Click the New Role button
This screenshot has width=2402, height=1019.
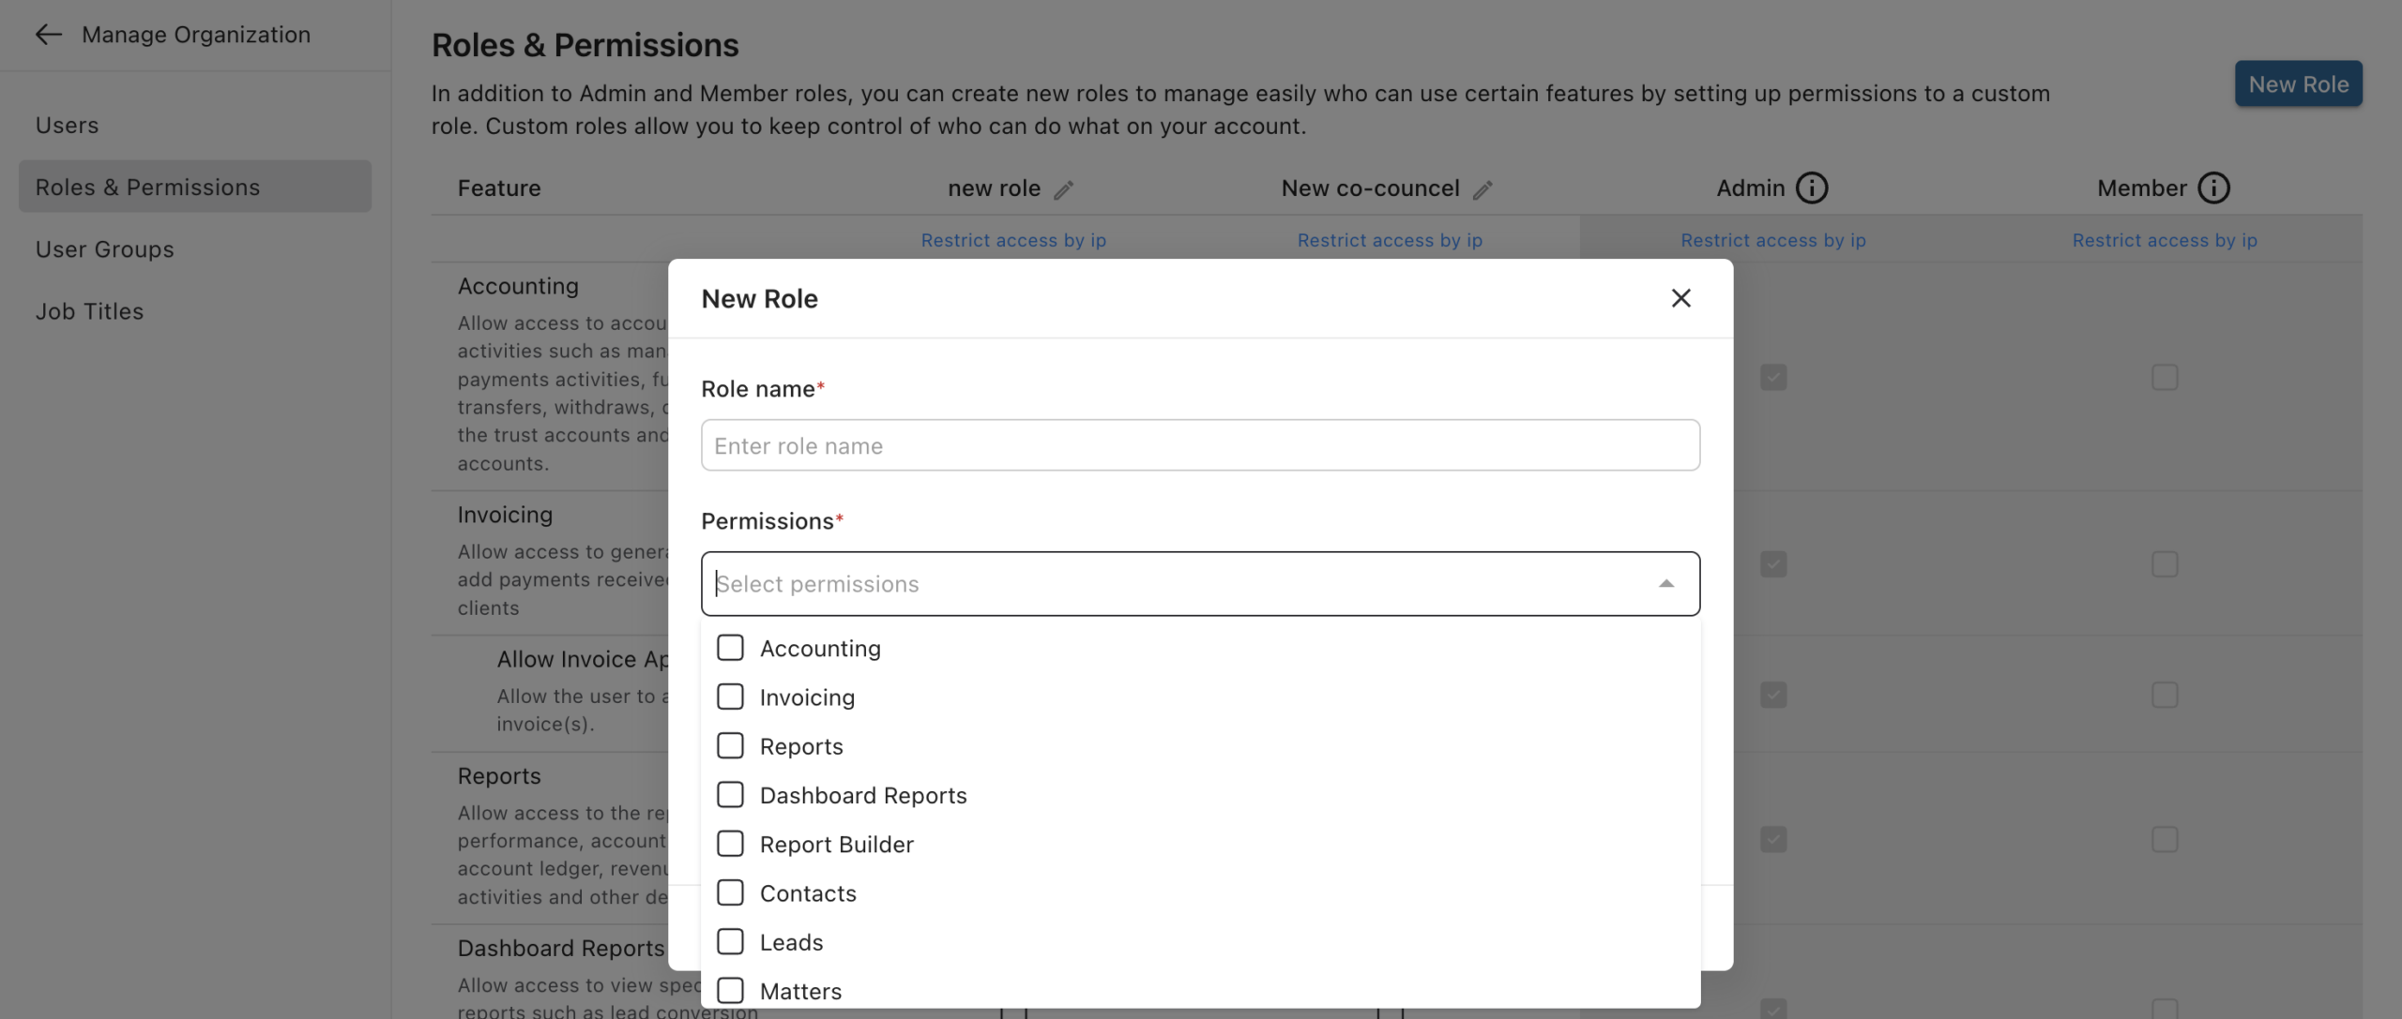pos(2298,83)
